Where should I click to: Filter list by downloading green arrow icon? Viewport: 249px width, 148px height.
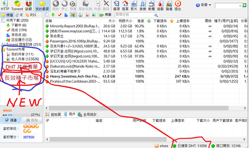coord(53,15)
